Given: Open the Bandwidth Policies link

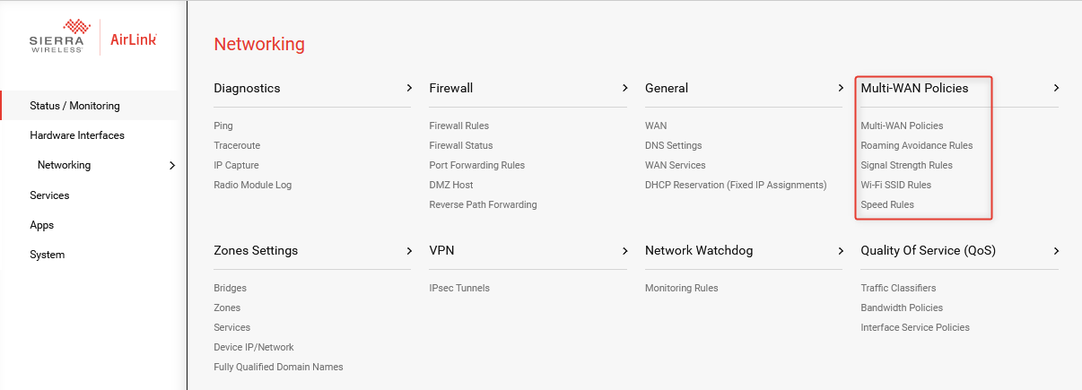Looking at the screenshot, I should coord(901,308).
